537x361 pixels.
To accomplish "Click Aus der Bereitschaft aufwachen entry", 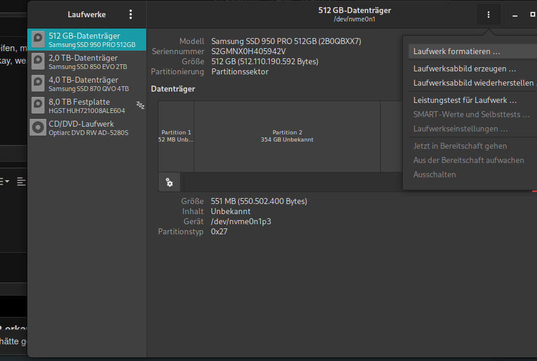I will (473, 161).
